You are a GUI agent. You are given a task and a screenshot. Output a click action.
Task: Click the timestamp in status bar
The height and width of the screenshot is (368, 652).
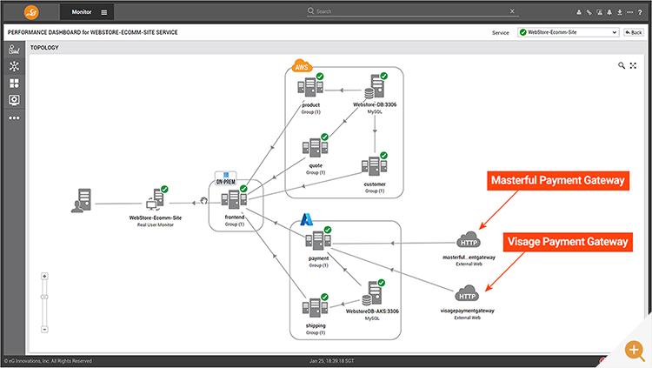(331, 361)
